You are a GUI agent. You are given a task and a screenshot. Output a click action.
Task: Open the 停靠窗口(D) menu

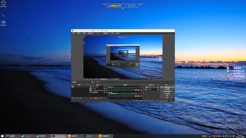[91, 33]
